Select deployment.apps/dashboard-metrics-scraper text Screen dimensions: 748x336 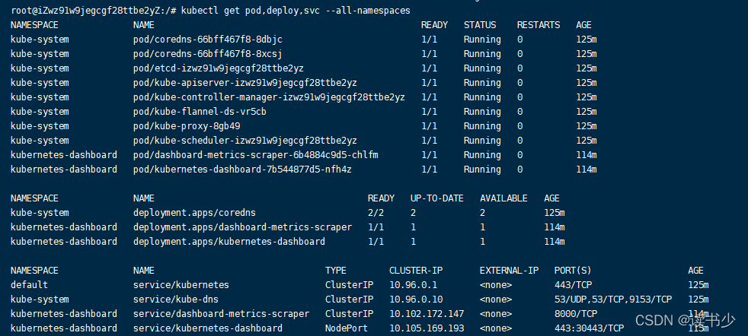click(x=242, y=227)
